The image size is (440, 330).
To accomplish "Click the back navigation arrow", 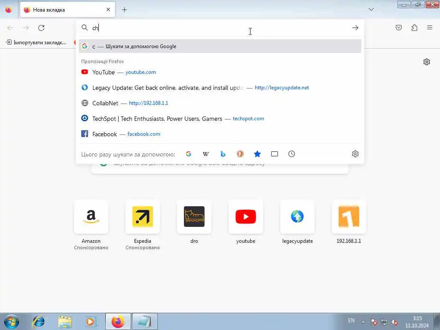I will coord(10,28).
